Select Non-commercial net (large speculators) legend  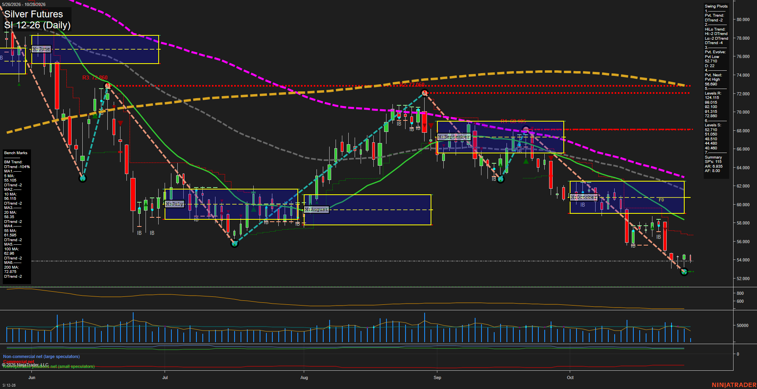41,357
